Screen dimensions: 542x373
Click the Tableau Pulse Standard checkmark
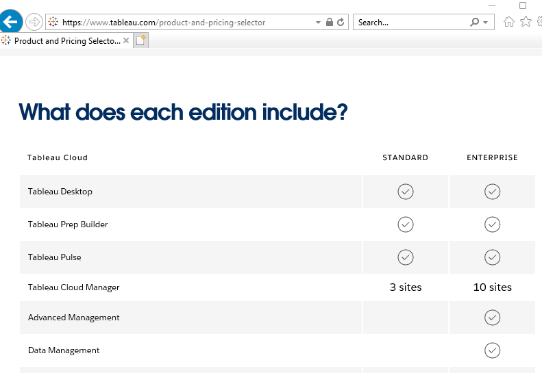tap(406, 257)
